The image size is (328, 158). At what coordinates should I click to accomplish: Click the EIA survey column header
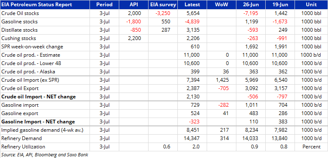[x=163, y=5]
